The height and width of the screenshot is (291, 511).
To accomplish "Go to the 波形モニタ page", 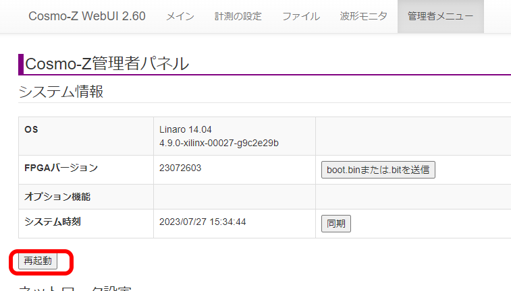I will click(x=364, y=16).
